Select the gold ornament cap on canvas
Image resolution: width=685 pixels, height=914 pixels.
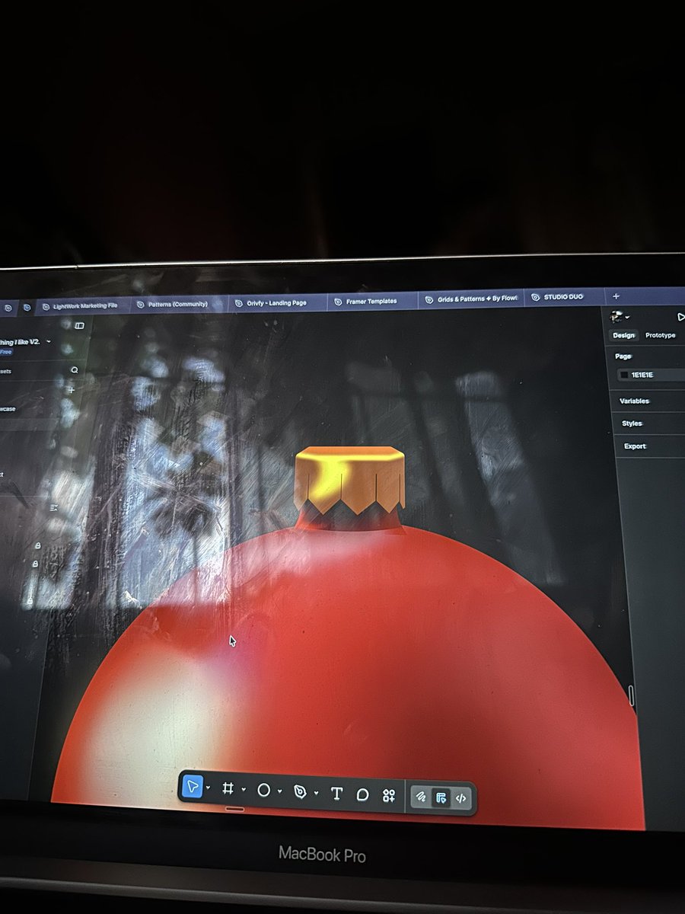pos(349,479)
